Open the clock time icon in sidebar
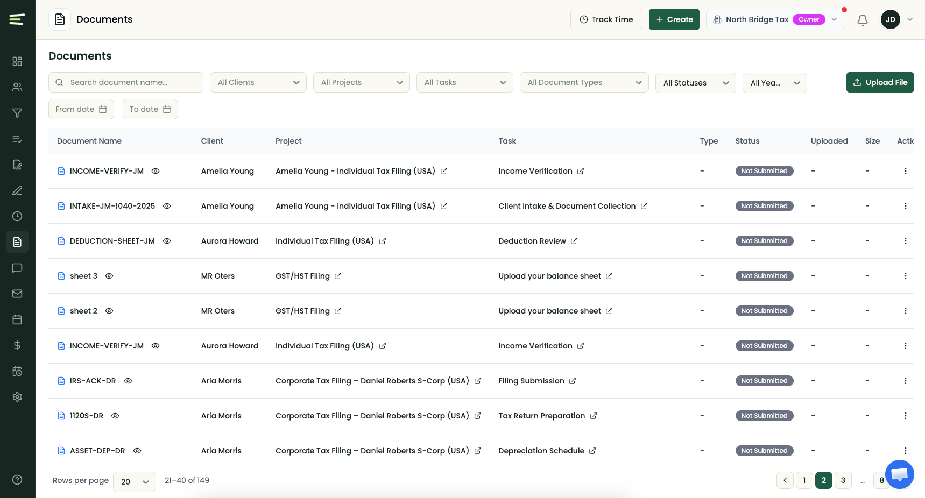Image resolution: width=925 pixels, height=498 pixels. (x=17, y=216)
